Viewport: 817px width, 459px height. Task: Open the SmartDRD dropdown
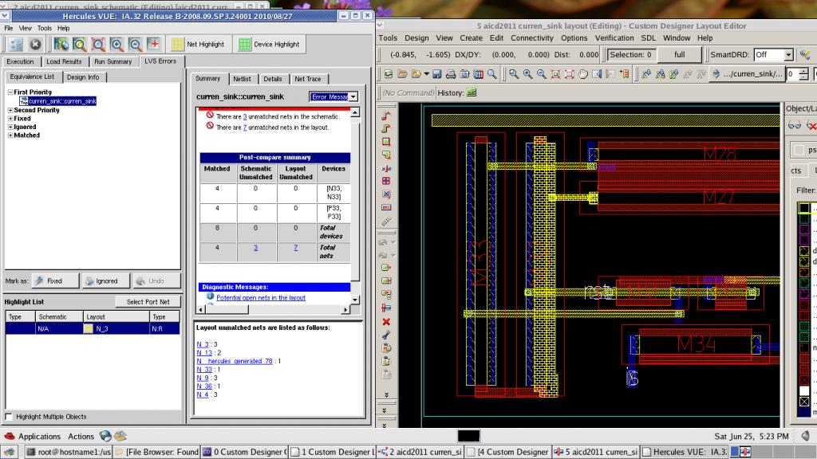[787, 55]
